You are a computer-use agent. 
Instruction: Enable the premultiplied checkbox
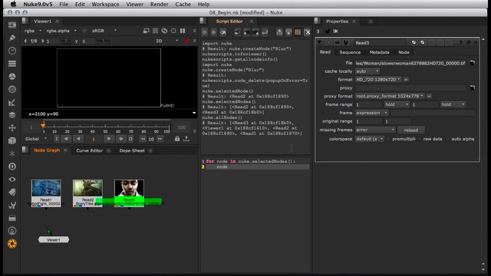coord(388,139)
